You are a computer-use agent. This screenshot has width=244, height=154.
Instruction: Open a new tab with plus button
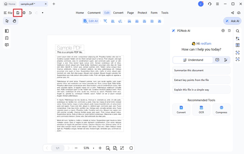click(54, 4)
